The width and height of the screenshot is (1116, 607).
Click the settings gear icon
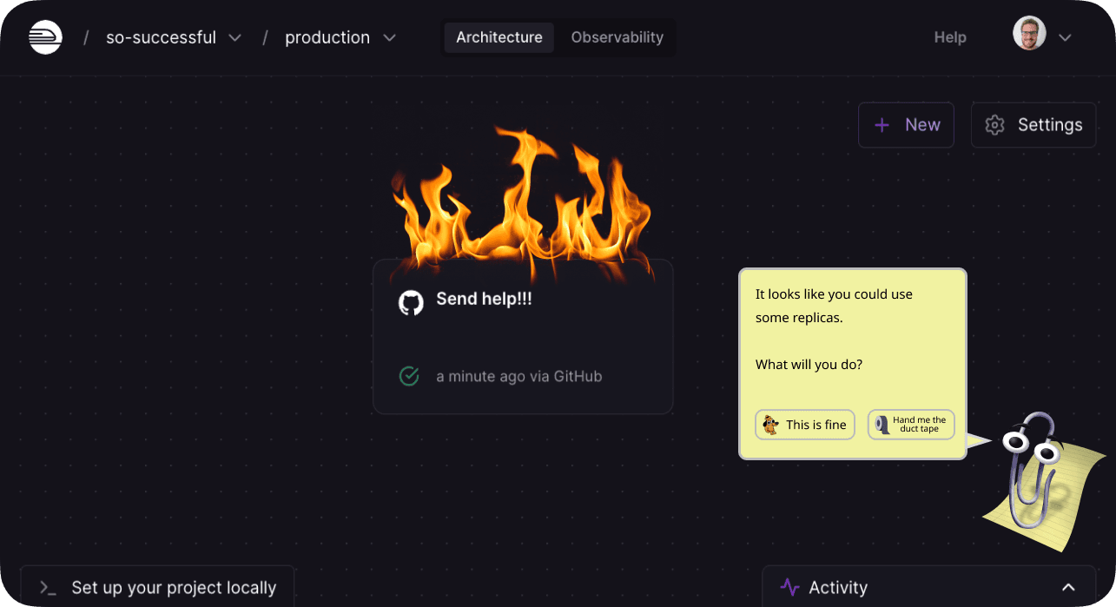click(994, 125)
